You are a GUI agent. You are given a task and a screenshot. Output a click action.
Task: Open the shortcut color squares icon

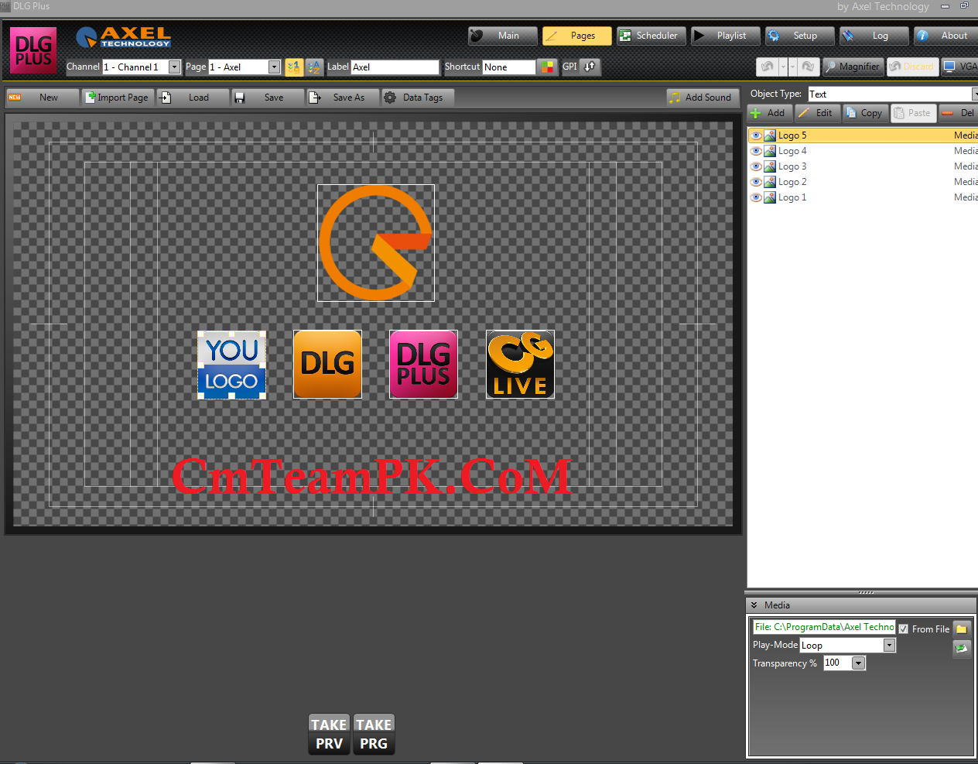click(x=547, y=67)
